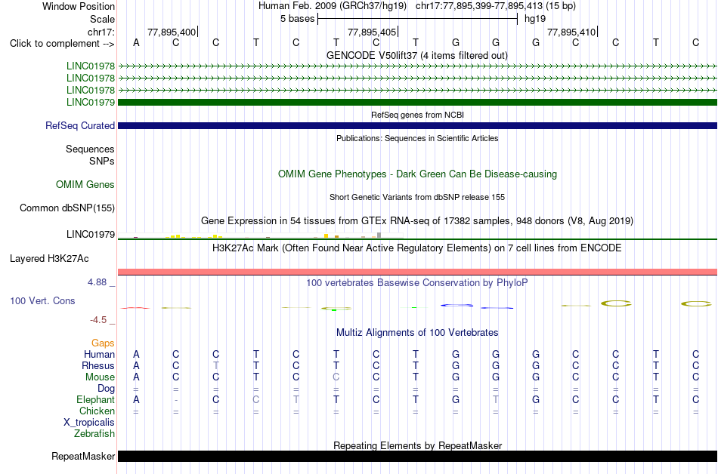Click the SNPs track label
718x474 pixels.
[102, 161]
